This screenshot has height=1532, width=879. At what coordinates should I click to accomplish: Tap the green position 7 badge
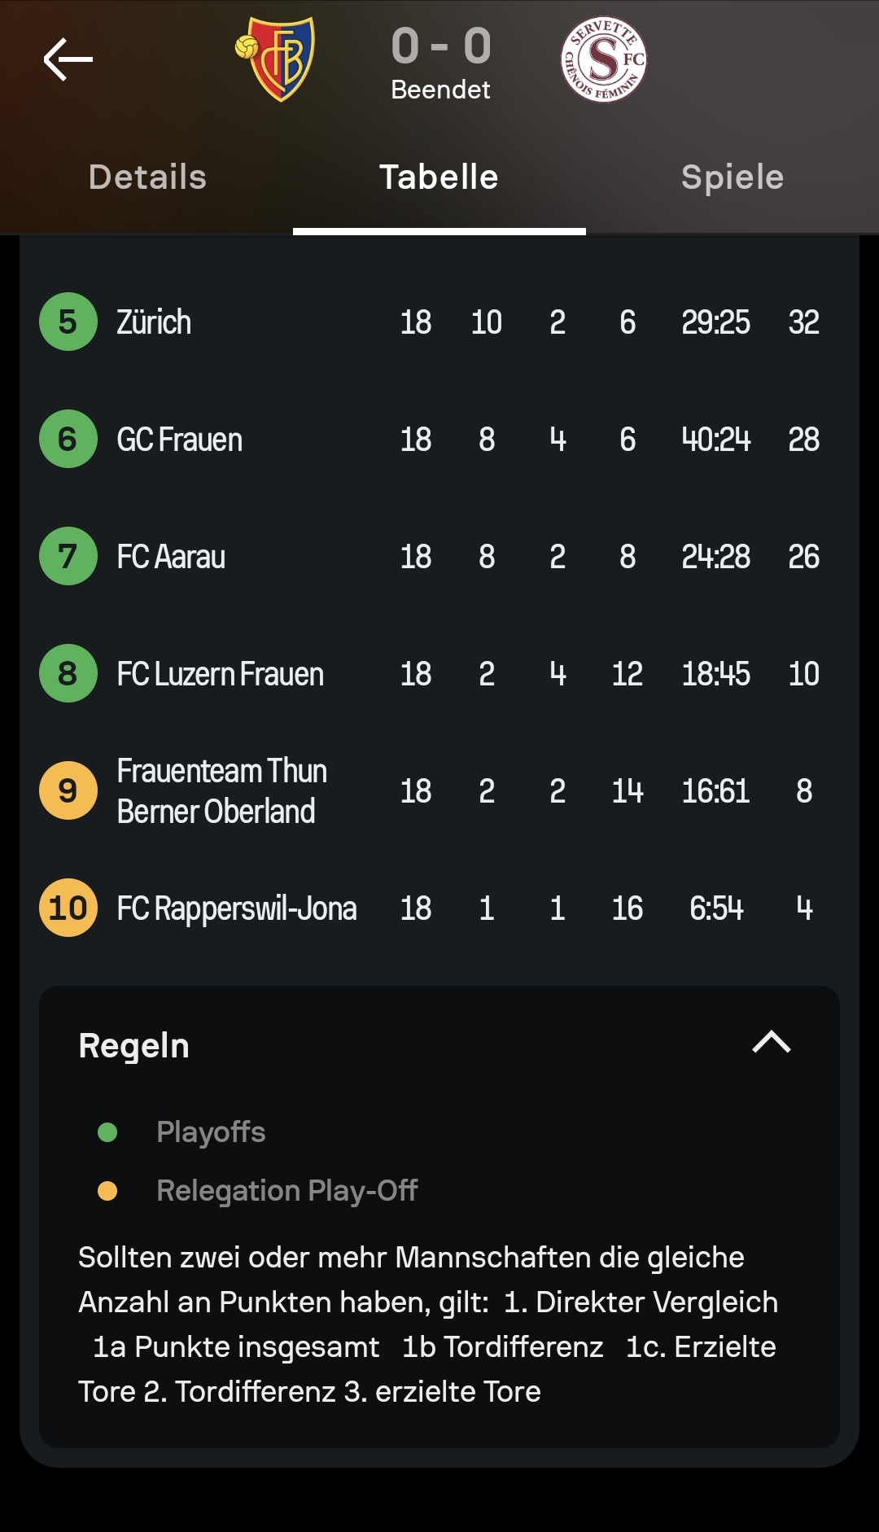(x=68, y=556)
